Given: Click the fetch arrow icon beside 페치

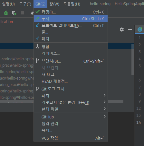Looking at the screenshot, I should [x=37, y=39].
